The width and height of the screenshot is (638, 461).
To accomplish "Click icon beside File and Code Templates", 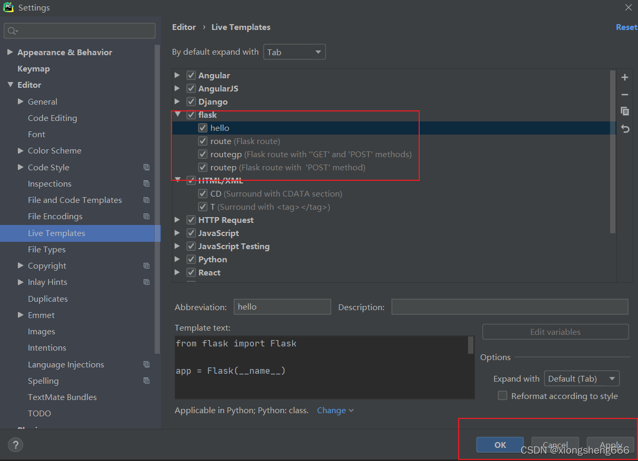I will tap(146, 200).
